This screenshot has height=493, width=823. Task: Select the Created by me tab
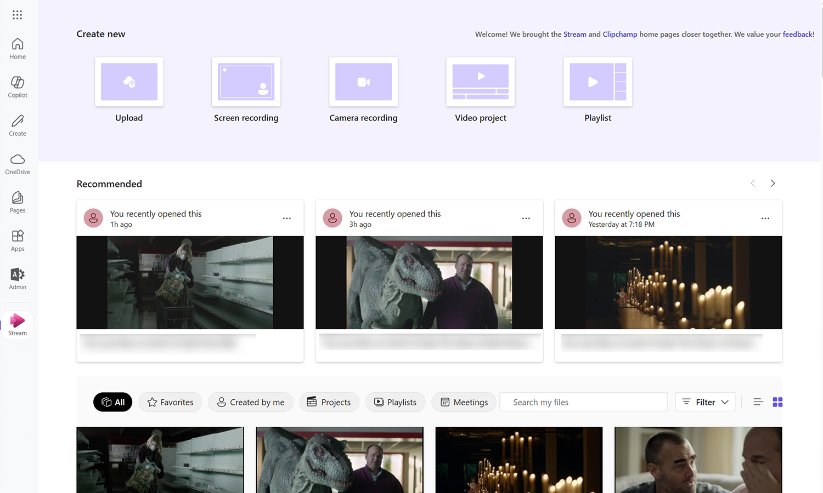250,402
